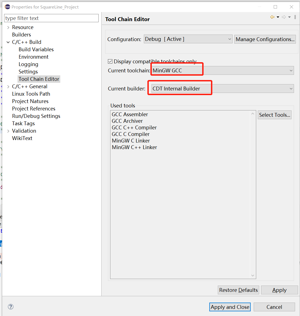
Task: Select Environment tree item
Action: coord(34,57)
